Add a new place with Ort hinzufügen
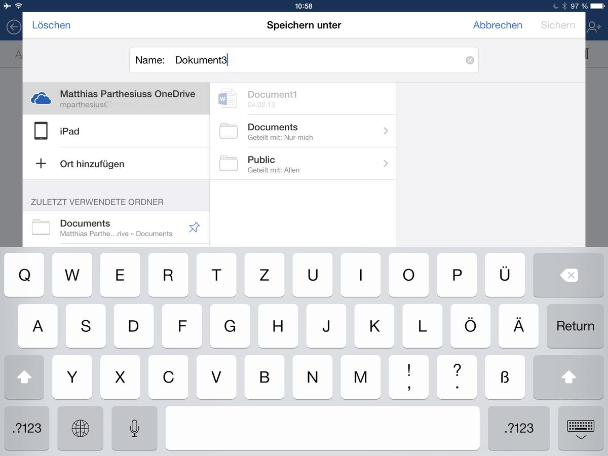Image resolution: width=608 pixels, height=456 pixels. tap(116, 164)
